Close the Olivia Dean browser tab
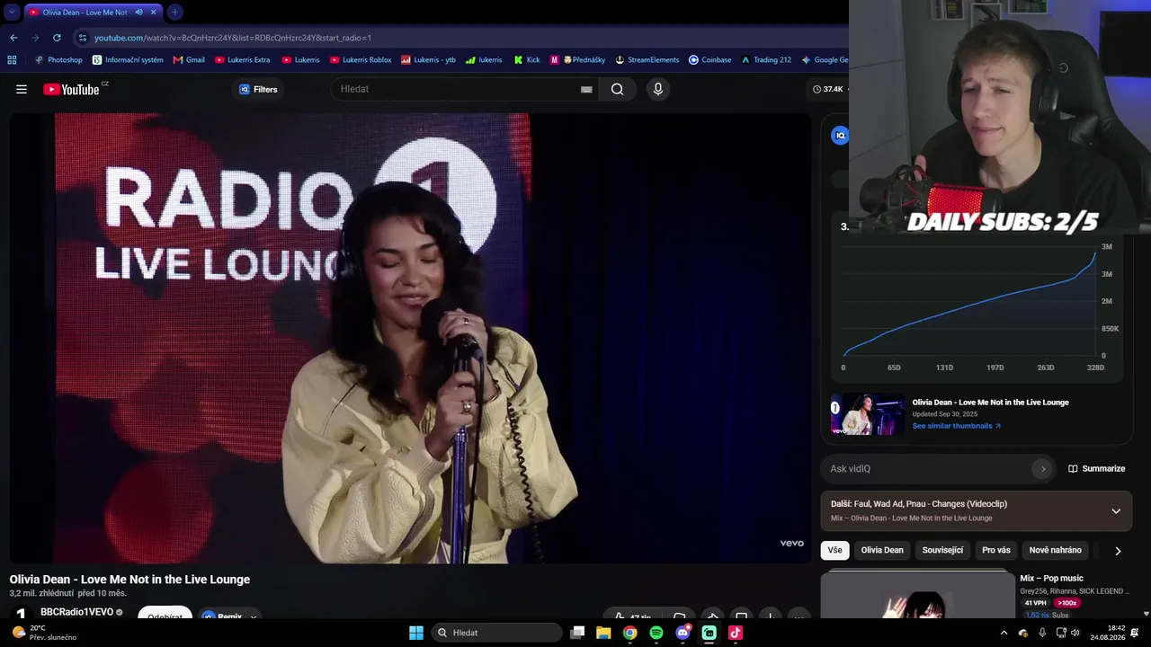 pyautogui.click(x=153, y=13)
